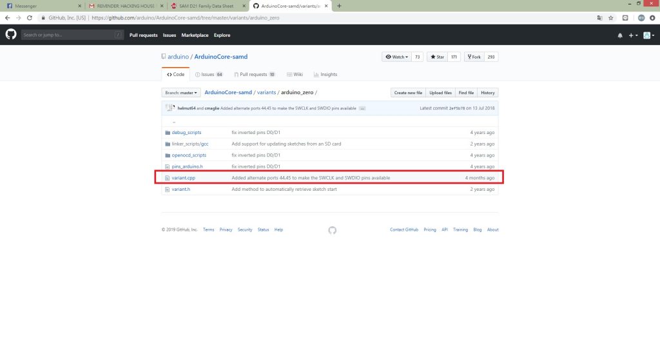
Task: Star the repository
Action: (x=437, y=57)
